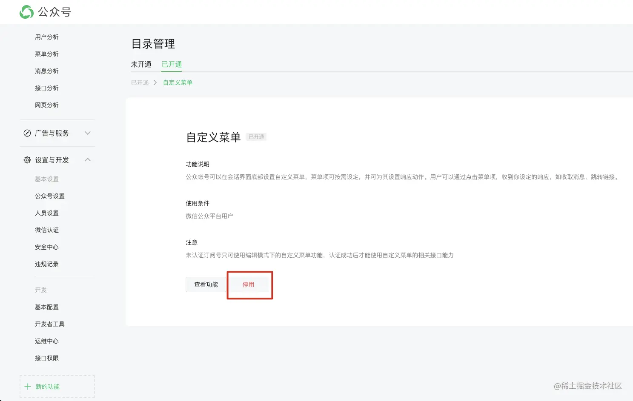Viewport: 633px width, 401px height.
Task: Click the 开发 group label
Action: tap(41, 290)
